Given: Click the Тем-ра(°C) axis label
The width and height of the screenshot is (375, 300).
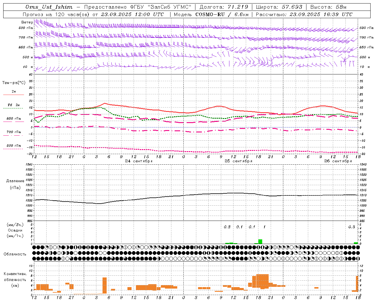Looking at the screenshot, I should (14, 83).
